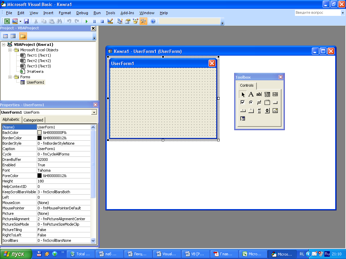Screen dimensions: 346x259
Task: Collapse the Forms folder node
Action: click(10, 77)
